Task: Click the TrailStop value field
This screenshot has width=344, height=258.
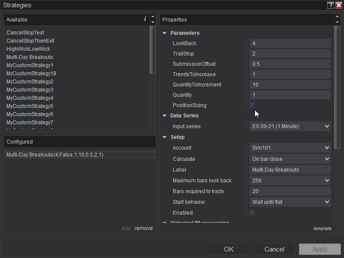Action: 290,53
